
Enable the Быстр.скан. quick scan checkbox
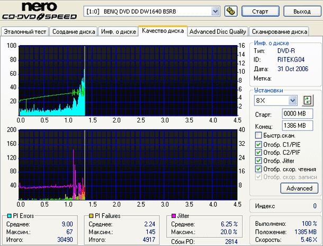[258, 136]
